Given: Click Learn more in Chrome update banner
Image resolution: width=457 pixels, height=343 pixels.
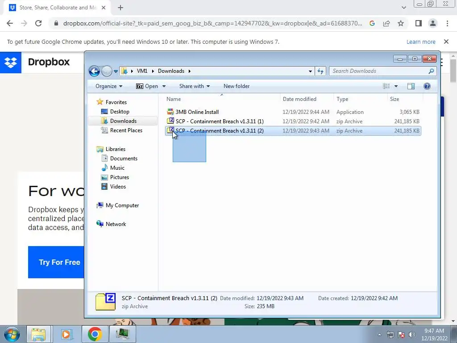Looking at the screenshot, I should coord(421,42).
